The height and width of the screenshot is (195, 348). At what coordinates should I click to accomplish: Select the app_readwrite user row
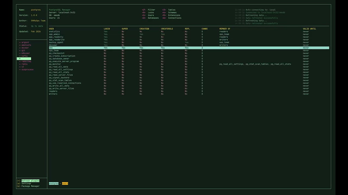tap(189, 40)
